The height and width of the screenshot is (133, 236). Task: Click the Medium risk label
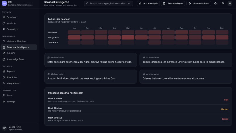(x=225, y=109)
